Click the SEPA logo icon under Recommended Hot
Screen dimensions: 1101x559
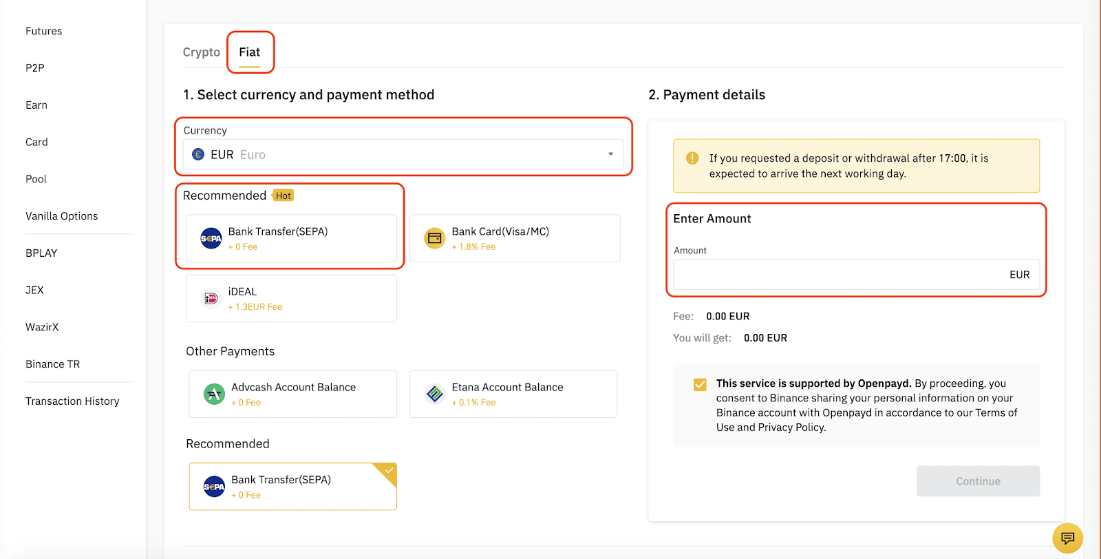tap(211, 238)
